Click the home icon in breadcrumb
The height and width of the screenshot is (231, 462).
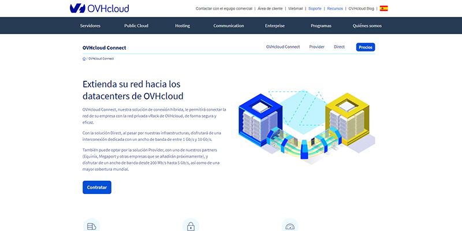pyautogui.click(x=84, y=58)
